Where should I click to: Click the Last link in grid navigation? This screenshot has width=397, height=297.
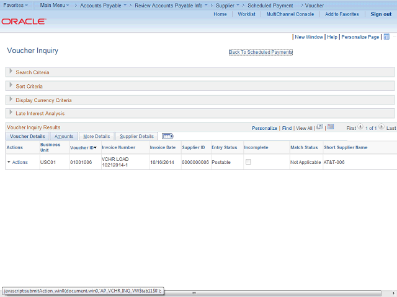coord(391,128)
